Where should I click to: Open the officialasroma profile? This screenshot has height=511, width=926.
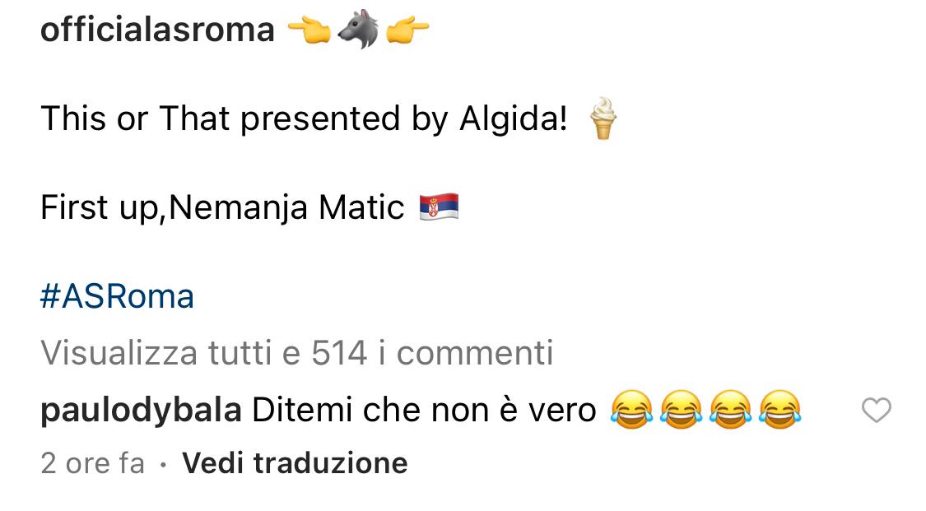tap(158, 30)
